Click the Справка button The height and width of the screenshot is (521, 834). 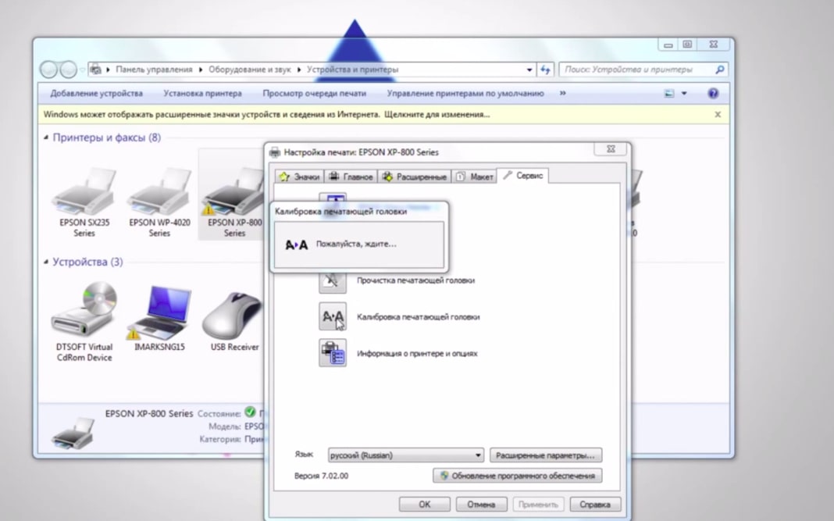click(x=594, y=505)
